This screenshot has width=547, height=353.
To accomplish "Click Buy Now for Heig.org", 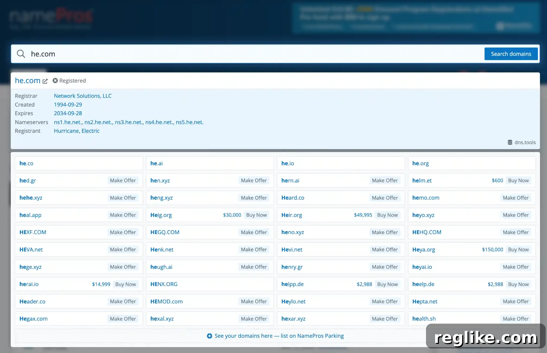I will [x=256, y=215].
